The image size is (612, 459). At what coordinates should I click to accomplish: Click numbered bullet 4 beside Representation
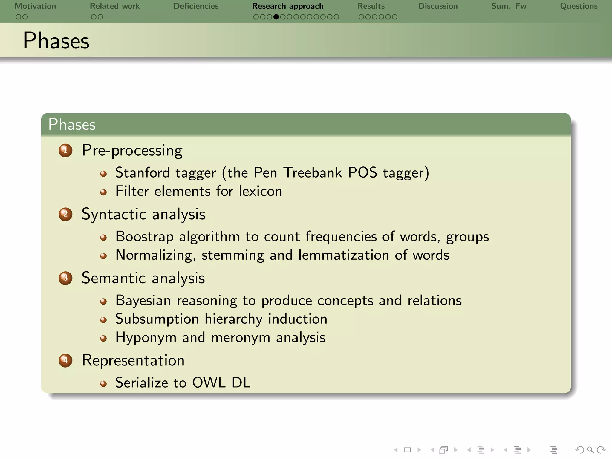tap(65, 360)
